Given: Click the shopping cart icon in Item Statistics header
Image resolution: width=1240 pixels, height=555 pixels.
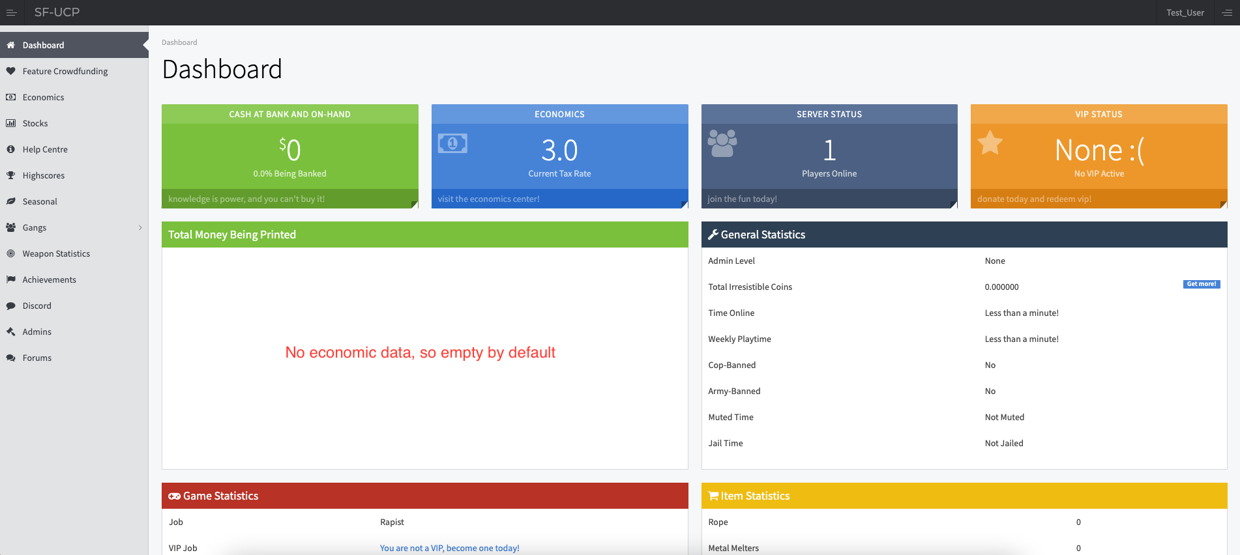Looking at the screenshot, I should tap(713, 496).
